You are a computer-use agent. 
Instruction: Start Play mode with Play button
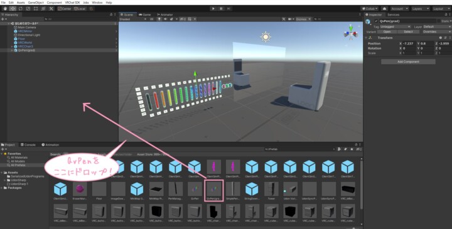213,9
